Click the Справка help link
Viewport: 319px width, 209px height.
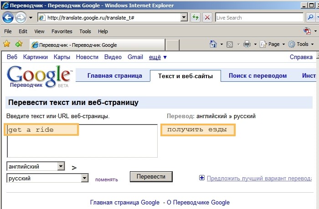click(x=301, y=57)
